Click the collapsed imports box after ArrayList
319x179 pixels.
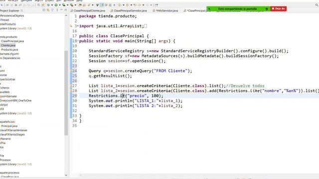146,26
